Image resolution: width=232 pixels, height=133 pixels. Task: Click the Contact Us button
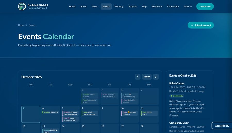(205, 6)
